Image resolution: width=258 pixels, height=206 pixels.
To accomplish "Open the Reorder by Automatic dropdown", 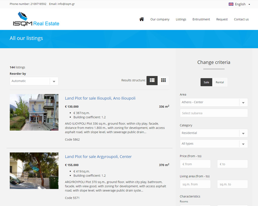I will click(x=34, y=81).
